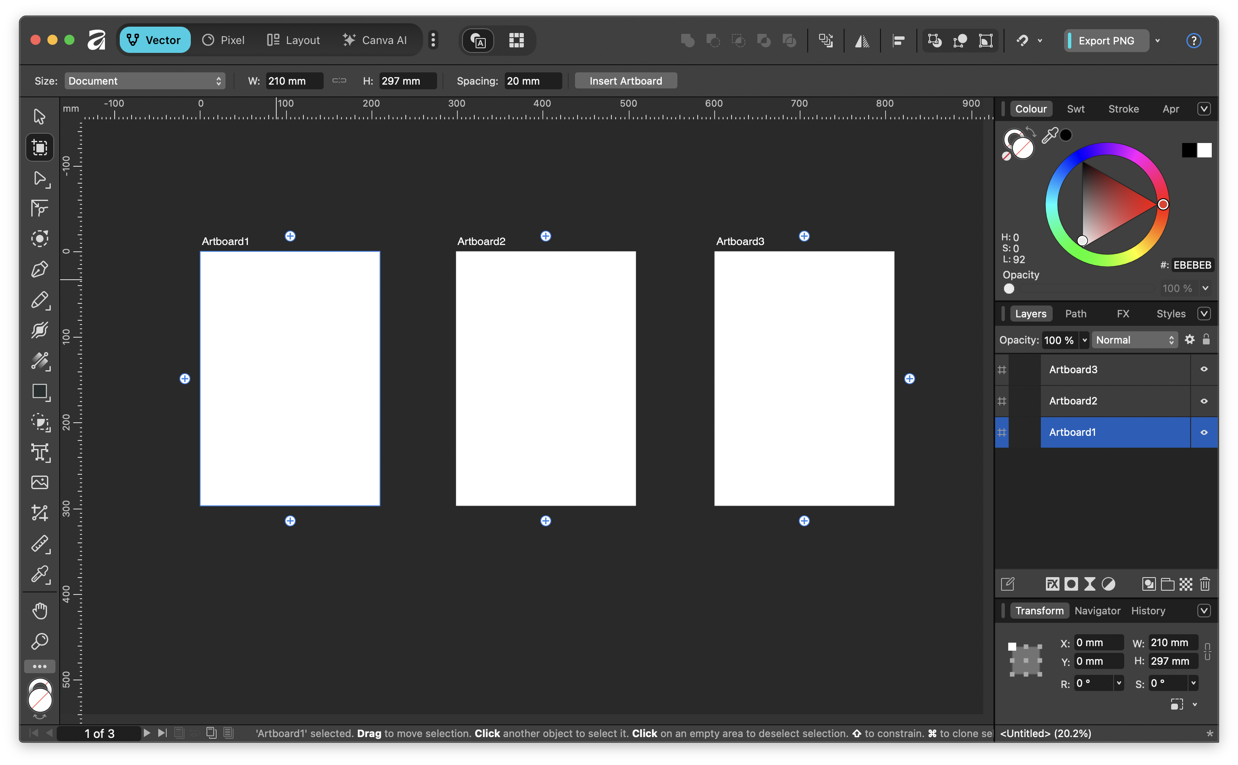
Task: Click the delete layer trash icon
Action: (1205, 584)
